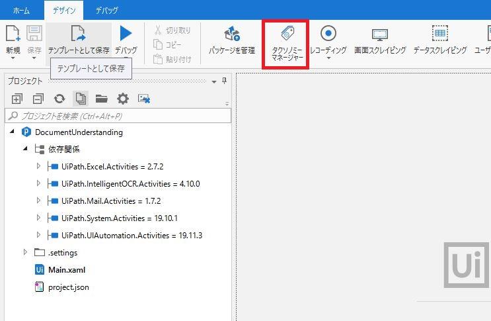The width and height of the screenshot is (491, 321).
Task: Start レコーディング from the ribbon
Action: point(328,40)
